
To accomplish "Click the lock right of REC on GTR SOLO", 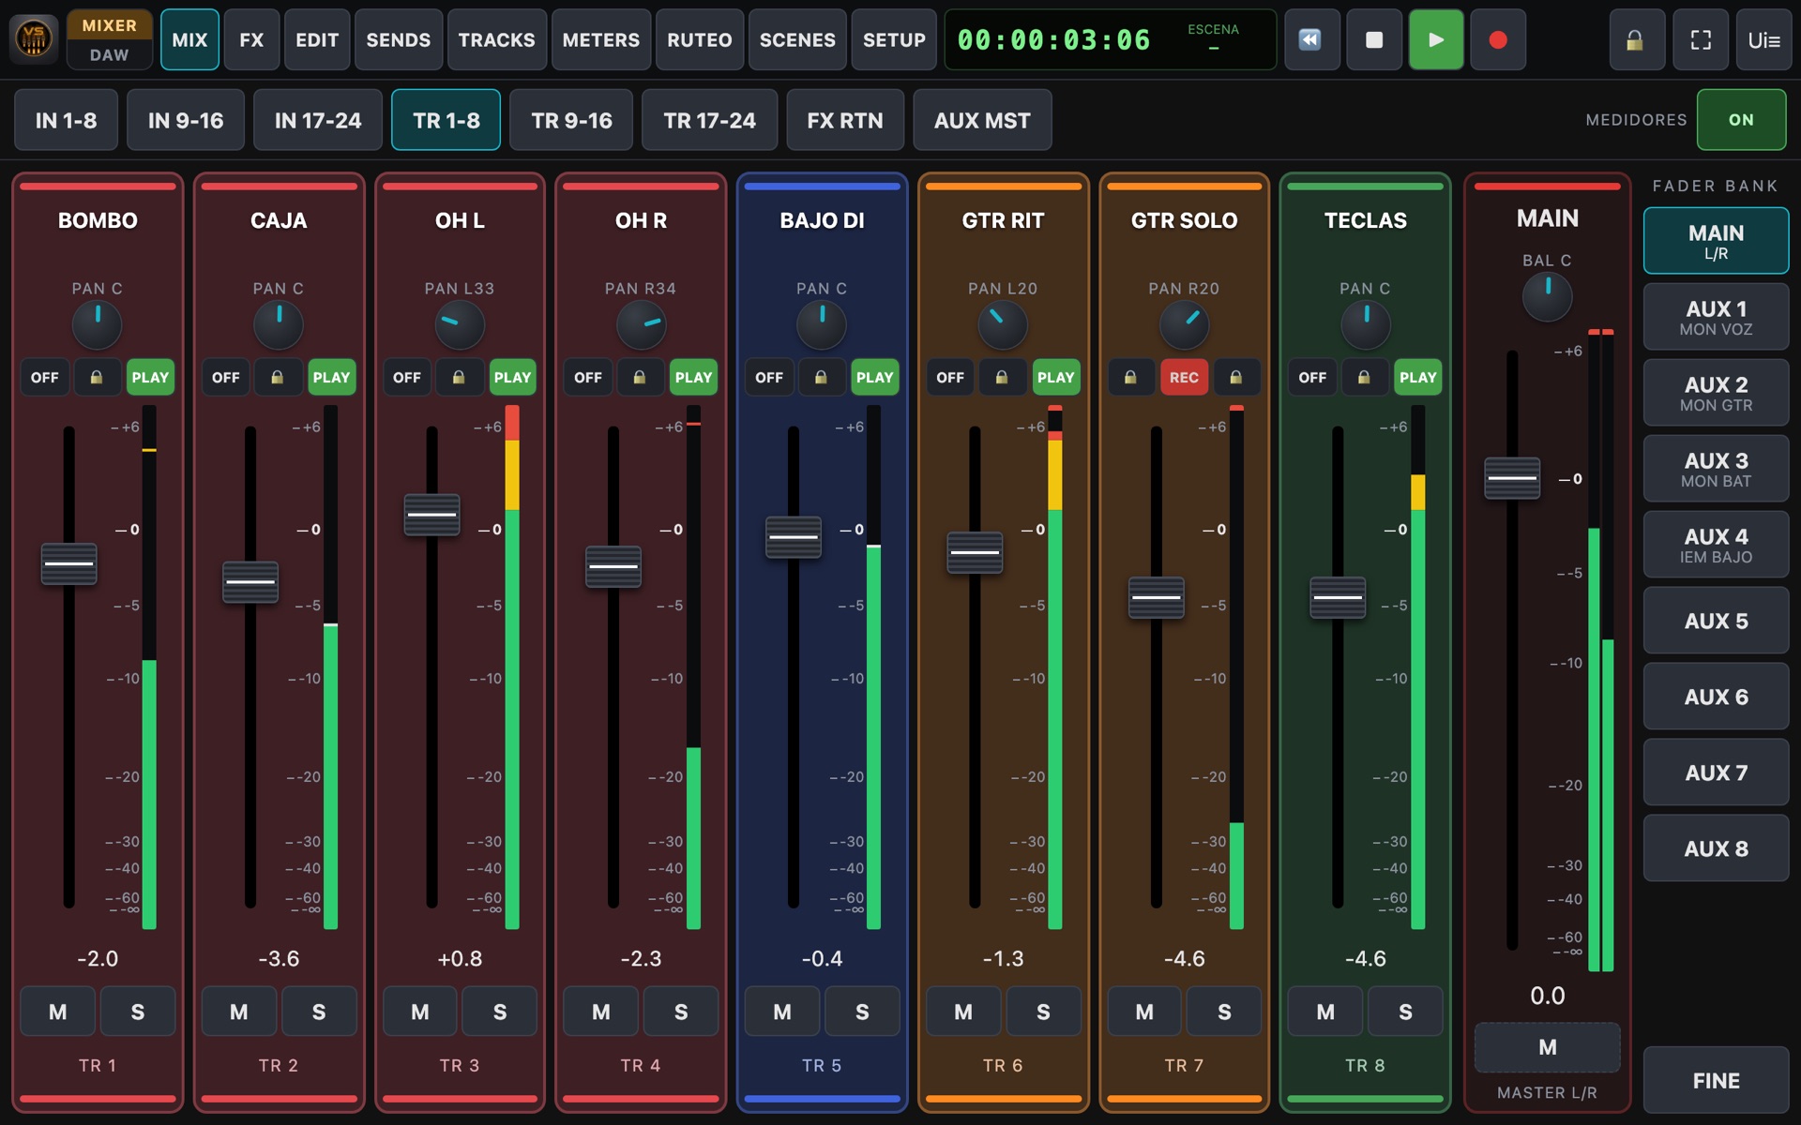I will pos(1236,377).
